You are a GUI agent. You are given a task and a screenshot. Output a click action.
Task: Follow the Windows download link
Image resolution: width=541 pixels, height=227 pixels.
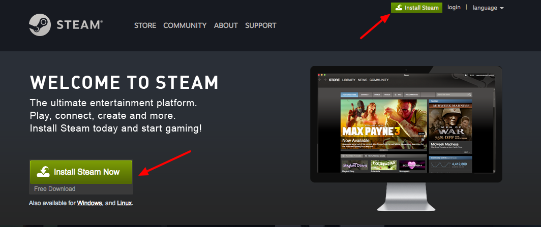click(89, 203)
